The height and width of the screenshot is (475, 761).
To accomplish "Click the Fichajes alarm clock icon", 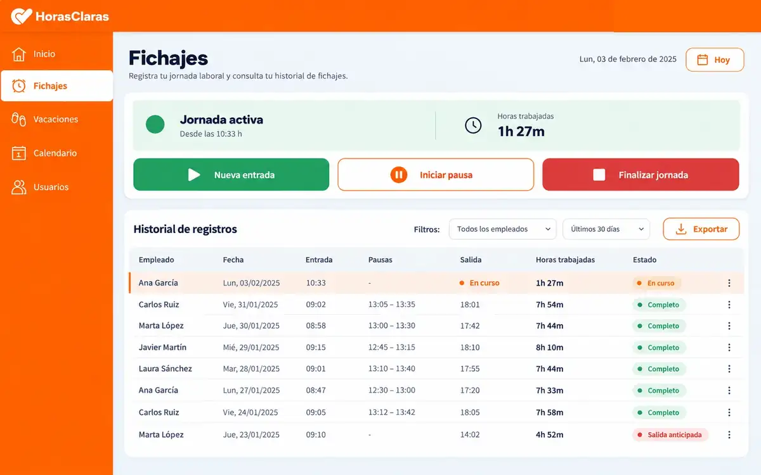I will pos(19,85).
